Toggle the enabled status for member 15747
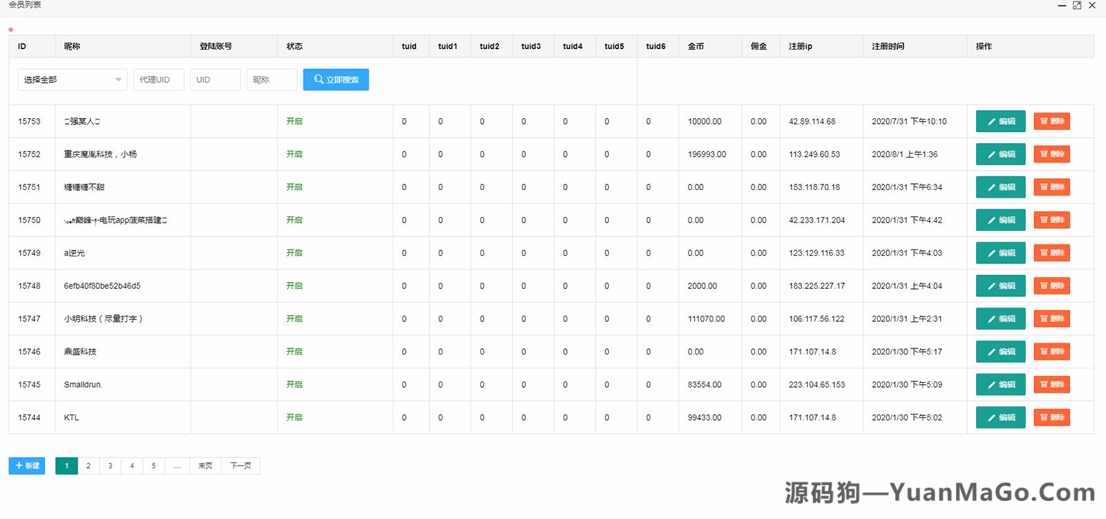 (294, 319)
